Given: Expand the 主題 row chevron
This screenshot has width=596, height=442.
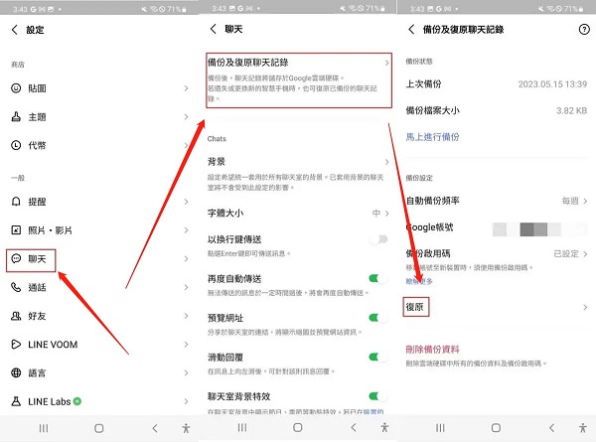Looking at the screenshot, I should 187,116.
